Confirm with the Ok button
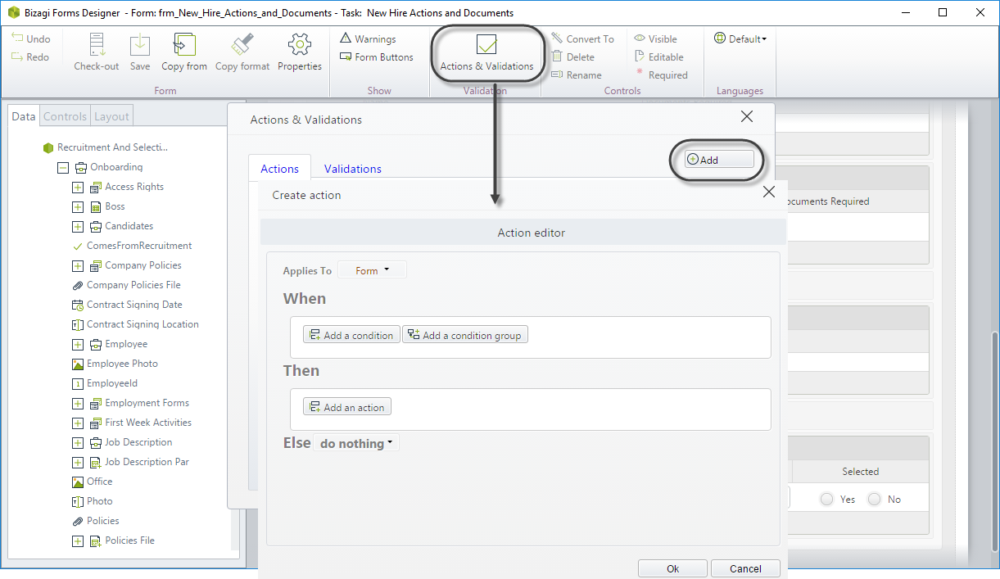The height and width of the screenshot is (579, 1000). point(672,568)
